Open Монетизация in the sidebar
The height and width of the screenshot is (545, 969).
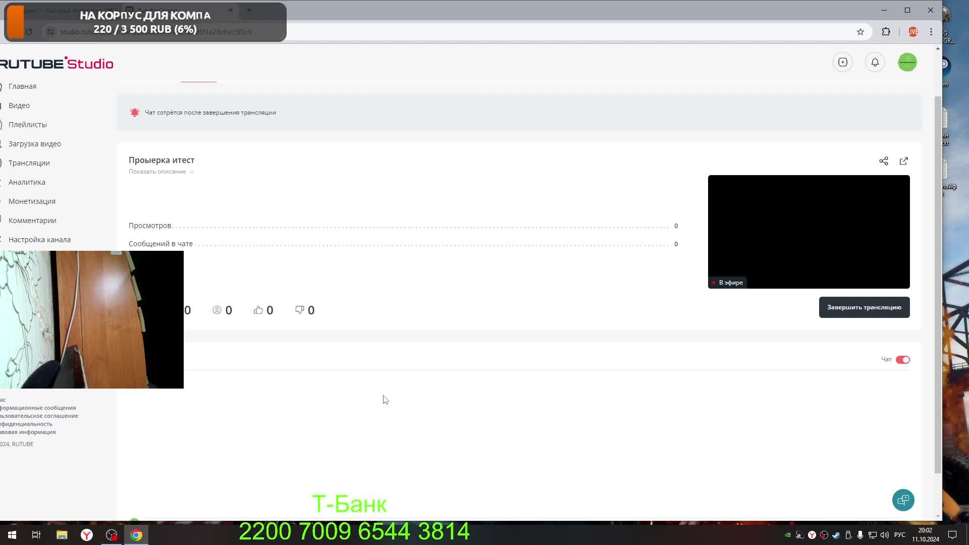pos(32,201)
